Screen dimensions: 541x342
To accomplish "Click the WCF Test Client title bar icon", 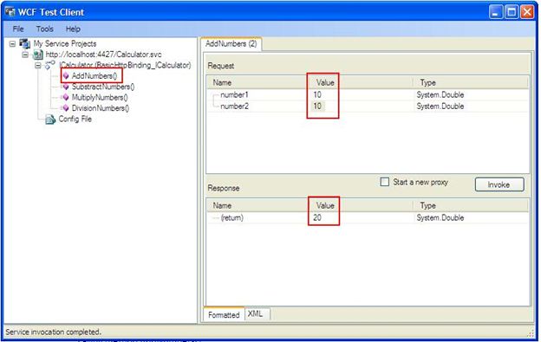I will pos(10,12).
